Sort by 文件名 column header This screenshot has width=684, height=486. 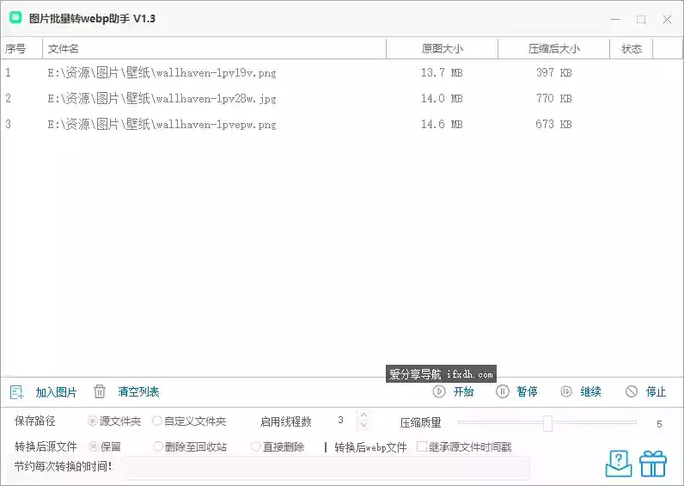[x=214, y=48]
